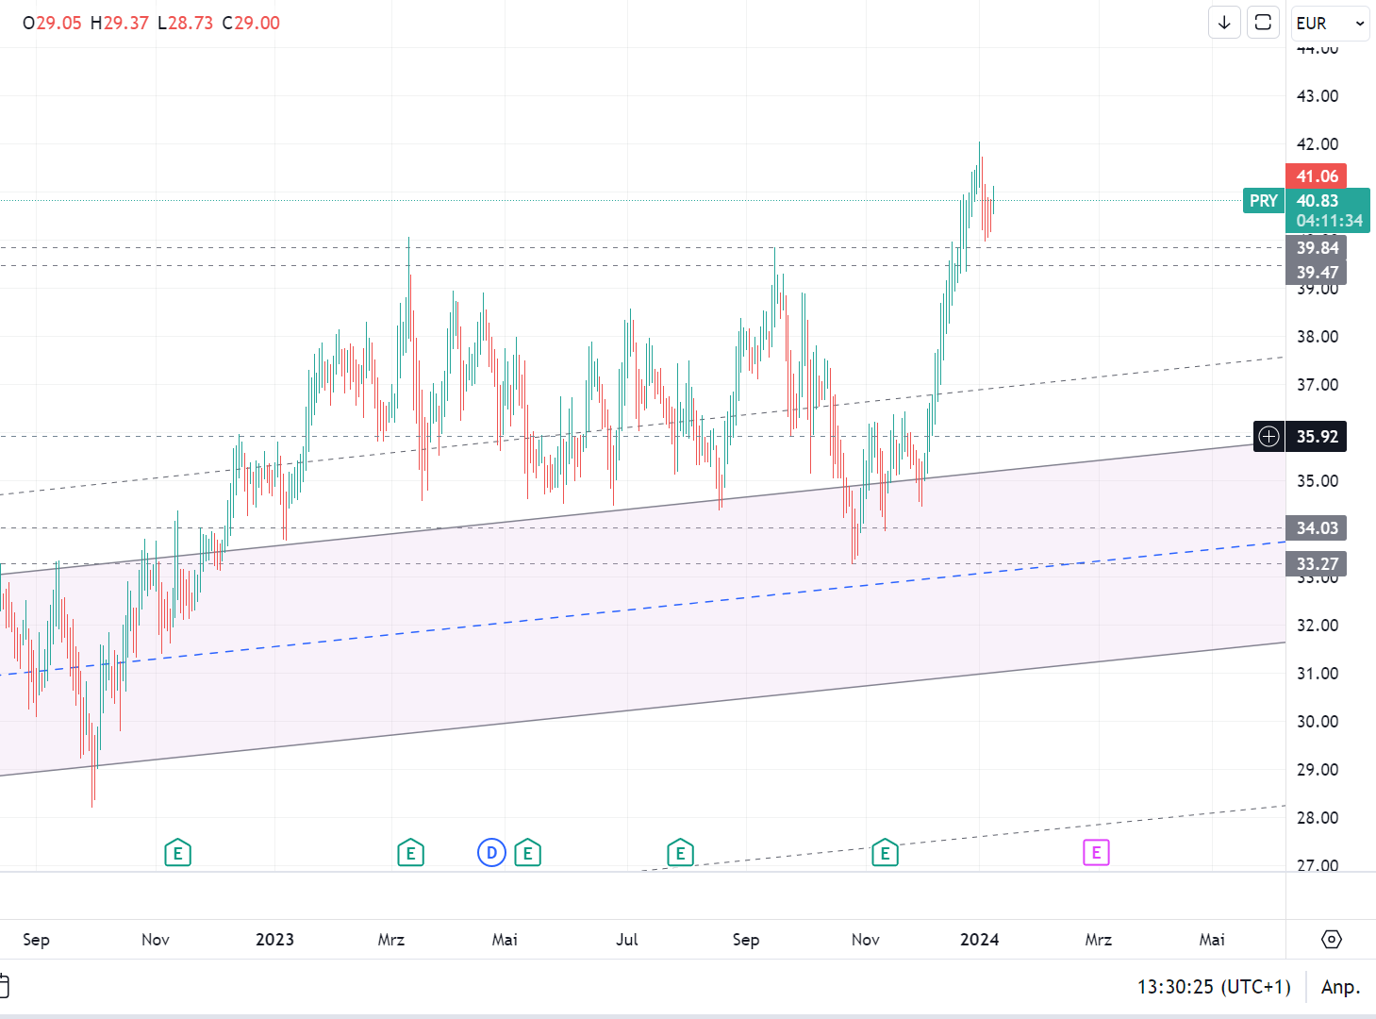1376x1019 pixels.
Task: Open the EUR currency dropdown
Action: tap(1329, 23)
